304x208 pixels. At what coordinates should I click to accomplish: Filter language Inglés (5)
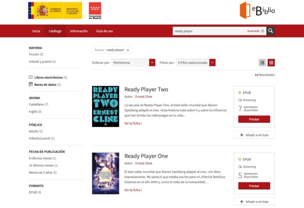tap(35, 112)
